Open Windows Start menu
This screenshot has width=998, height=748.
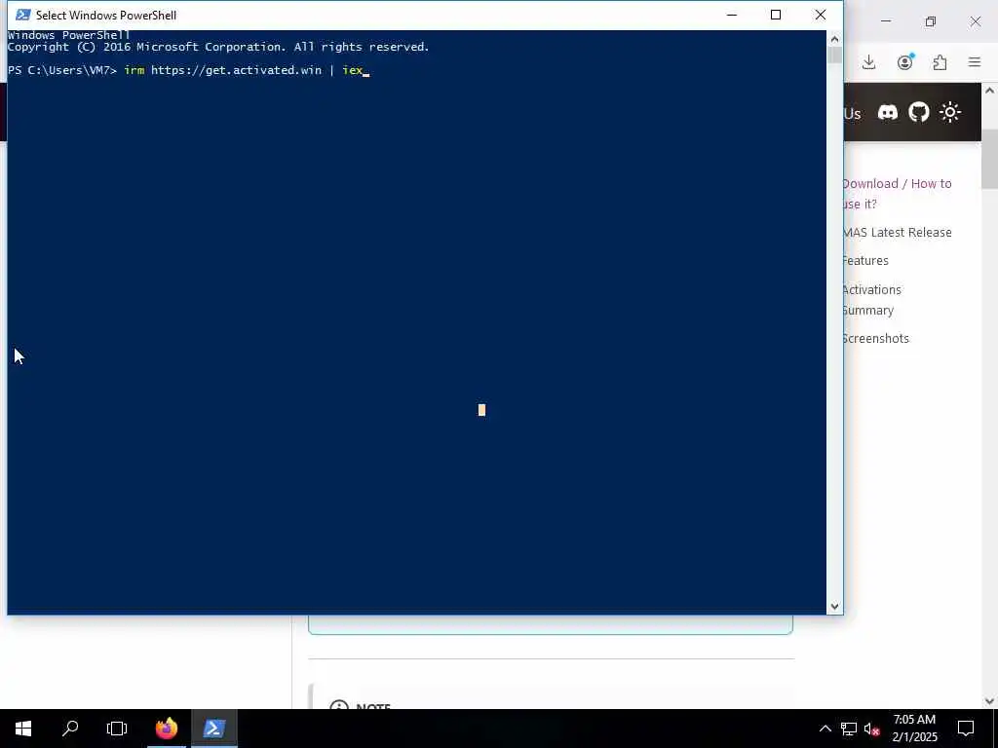click(23, 729)
